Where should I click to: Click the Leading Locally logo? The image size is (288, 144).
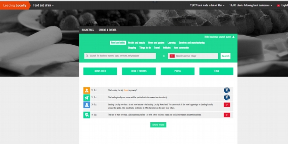click(15, 5)
